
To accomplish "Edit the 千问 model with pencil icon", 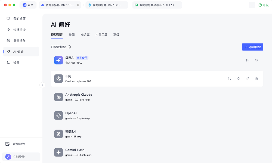I will tap(247, 79).
